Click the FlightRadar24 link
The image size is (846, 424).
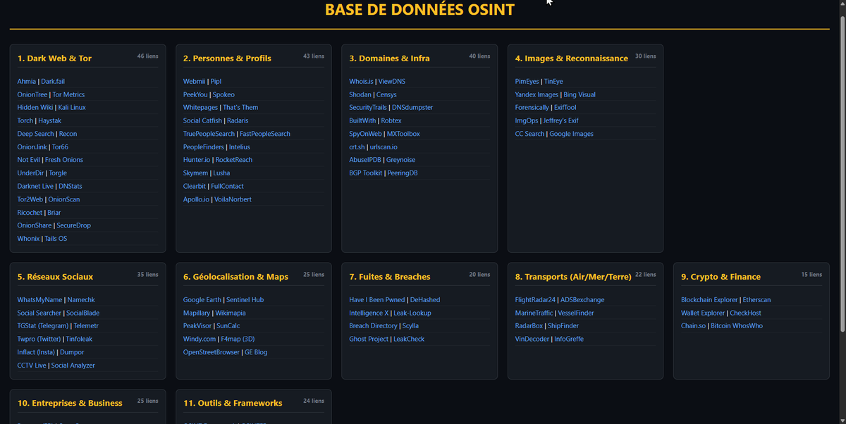pos(537,299)
